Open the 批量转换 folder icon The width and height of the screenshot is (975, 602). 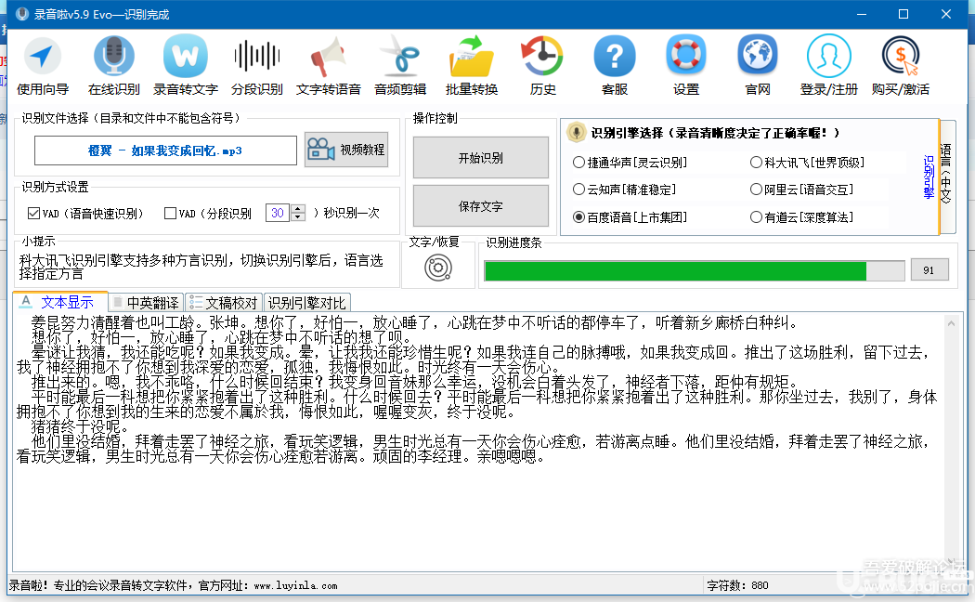pyautogui.click(x=472, y=65)
